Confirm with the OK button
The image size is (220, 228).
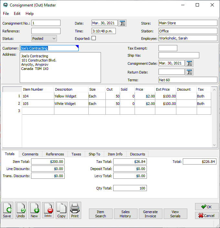click(207, 207)
